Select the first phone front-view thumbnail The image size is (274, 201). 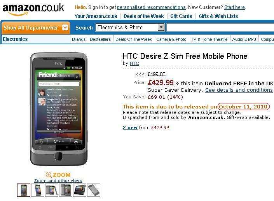click(24, 190)
